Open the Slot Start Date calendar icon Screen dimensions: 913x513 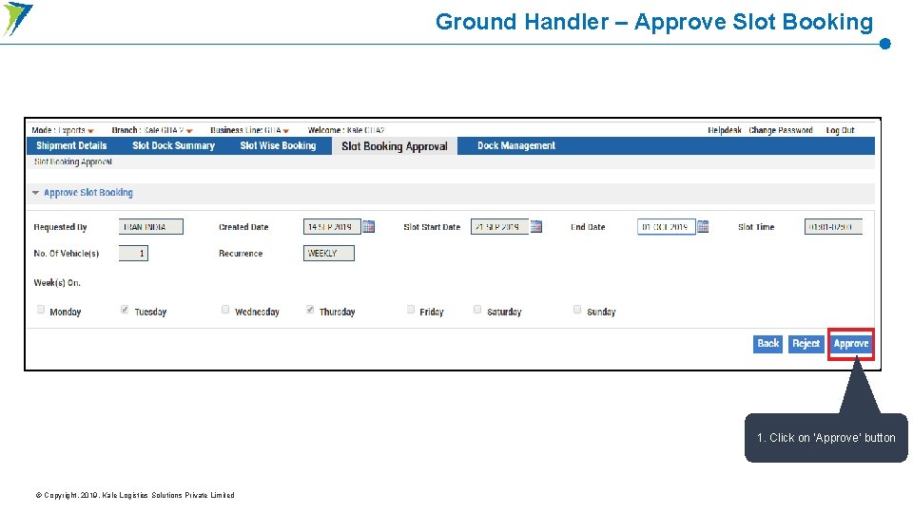[x=536, y=226]
